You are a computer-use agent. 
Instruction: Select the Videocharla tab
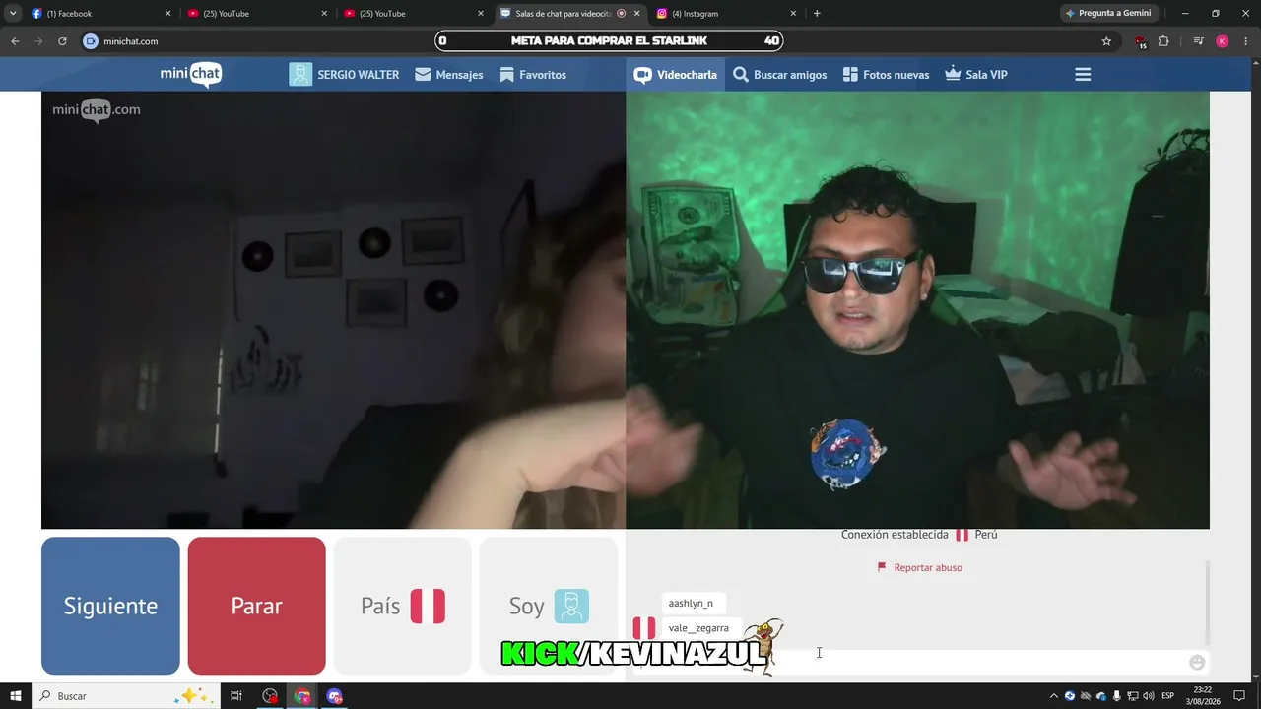click(x=676, y=75)
